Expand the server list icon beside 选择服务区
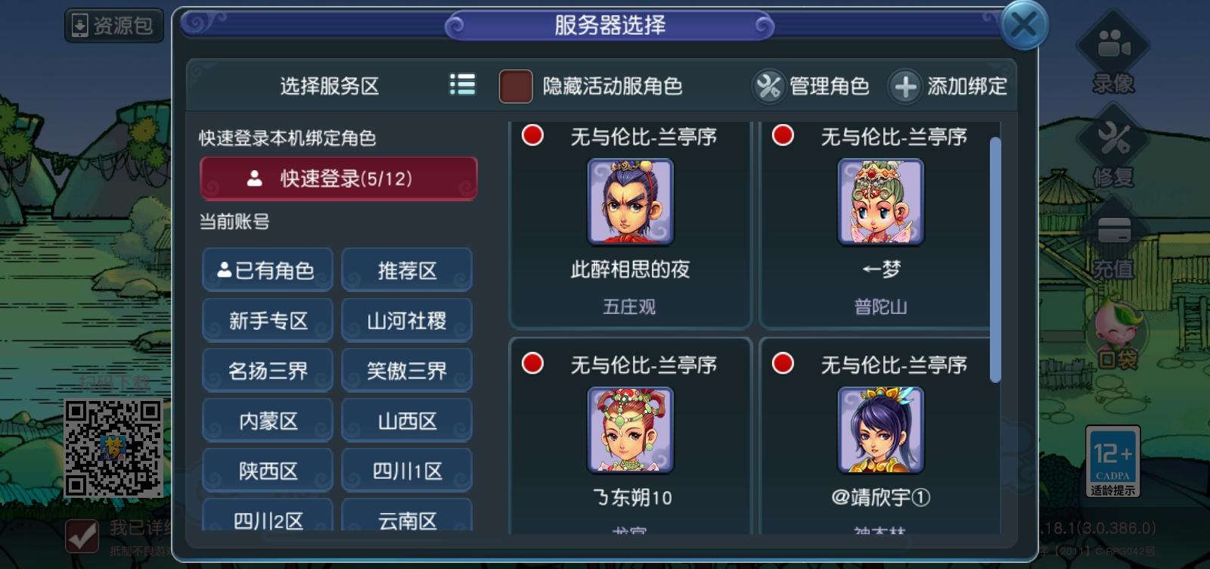This screenshot has height=569, width=1210. [462, 85]
